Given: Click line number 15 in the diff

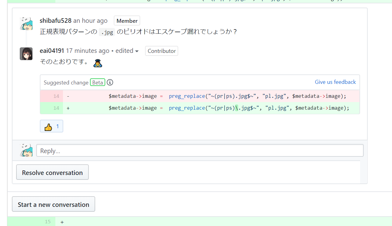Looking at the screenshot, I should click(x=48, y=222).
